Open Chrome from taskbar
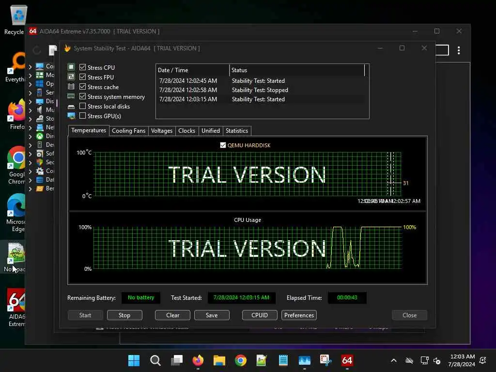 click(241, 360)
